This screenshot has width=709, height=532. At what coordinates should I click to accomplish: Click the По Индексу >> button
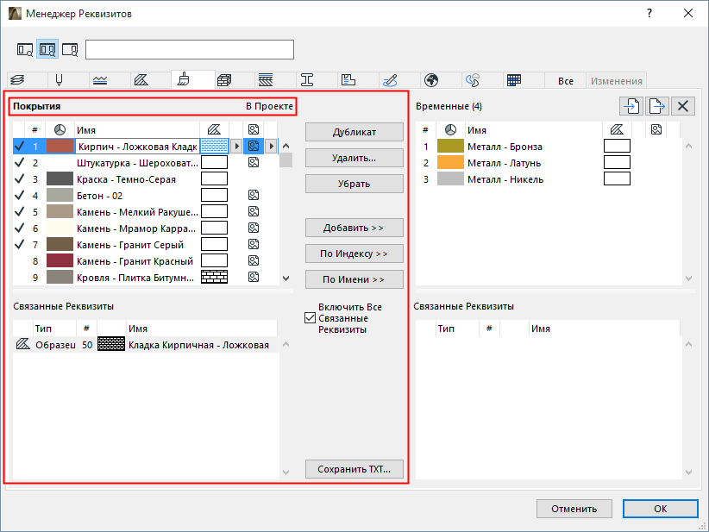point(354,253)
